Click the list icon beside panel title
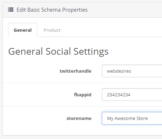The width and height of the screenshot is (162, 139). (x=11, y=10)
